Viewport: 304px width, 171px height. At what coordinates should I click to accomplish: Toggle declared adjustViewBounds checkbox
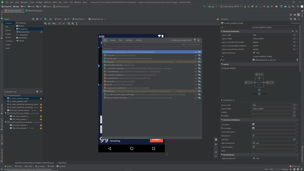click(254, 53)
